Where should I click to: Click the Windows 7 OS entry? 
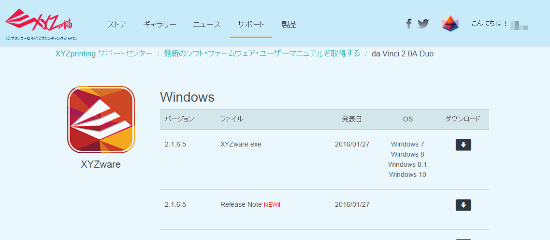(407, 144)
